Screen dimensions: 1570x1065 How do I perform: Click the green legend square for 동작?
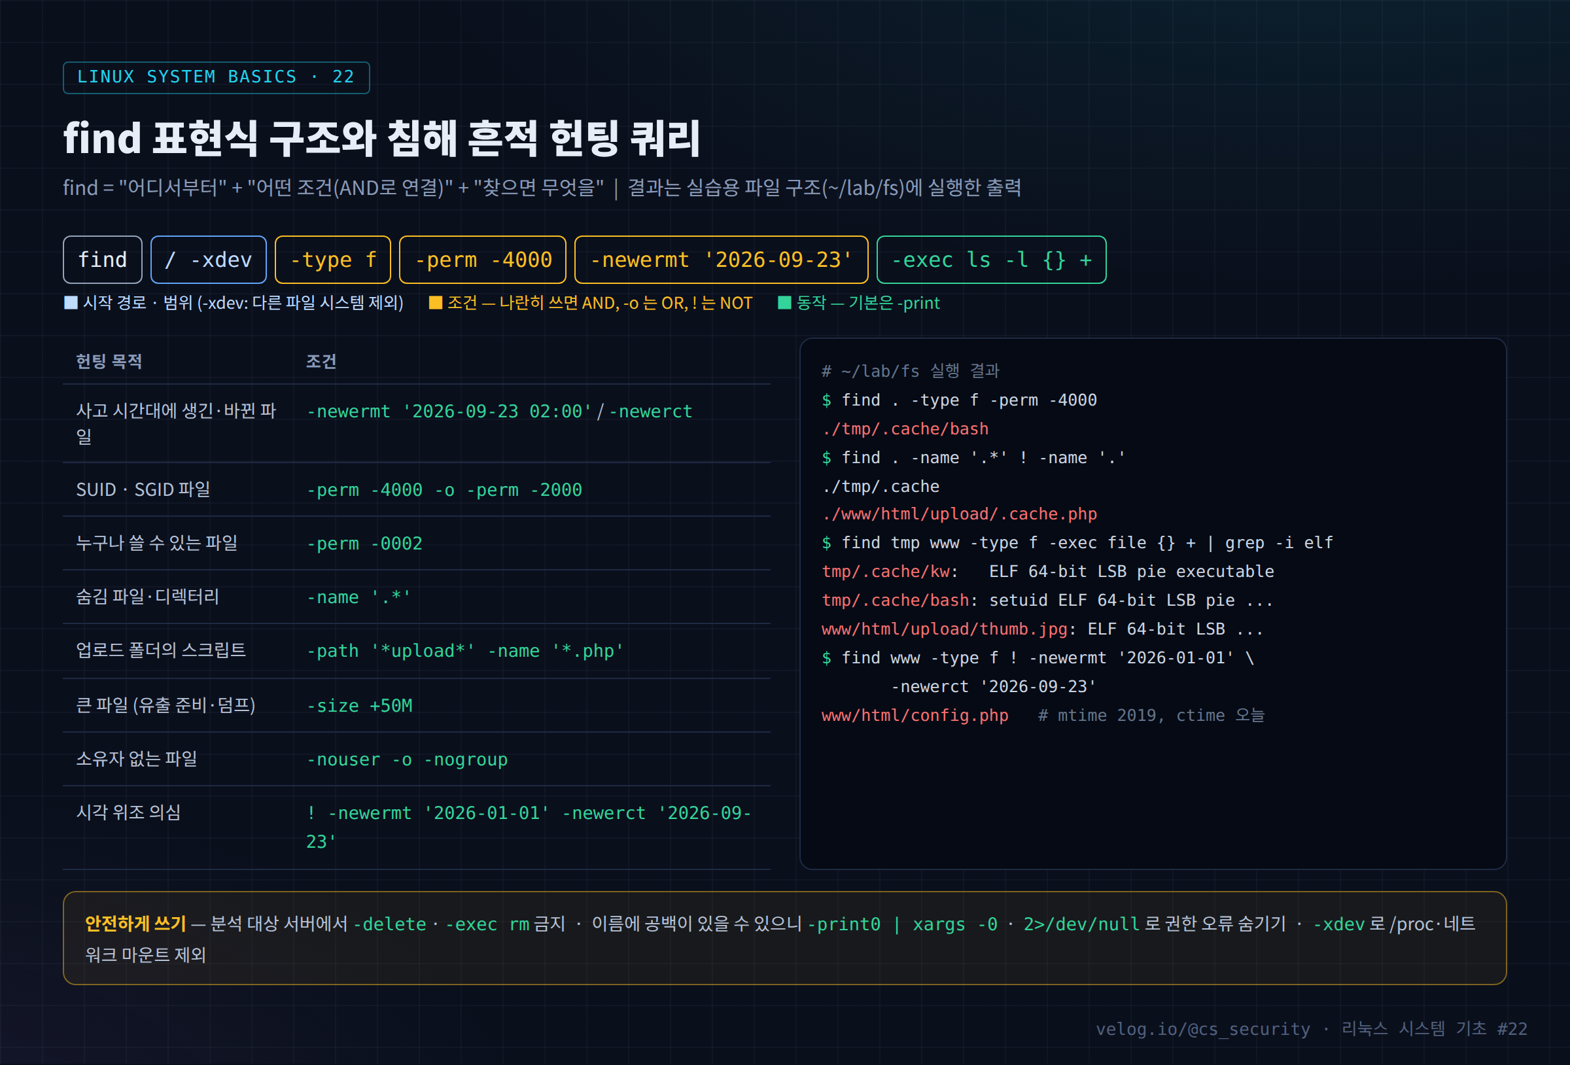click(784, 303)
